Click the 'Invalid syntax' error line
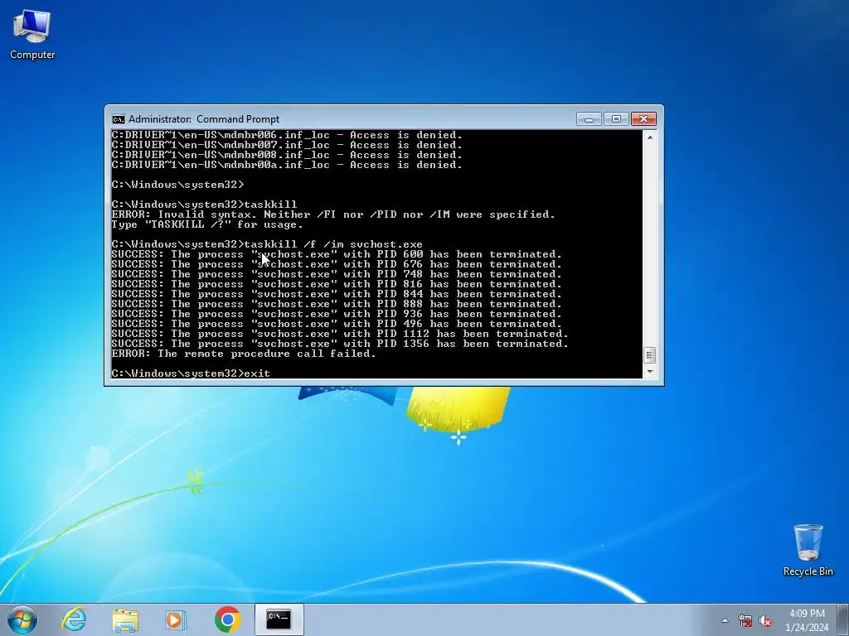The height and width of the screenshot is (636, 849). (333, 214)
